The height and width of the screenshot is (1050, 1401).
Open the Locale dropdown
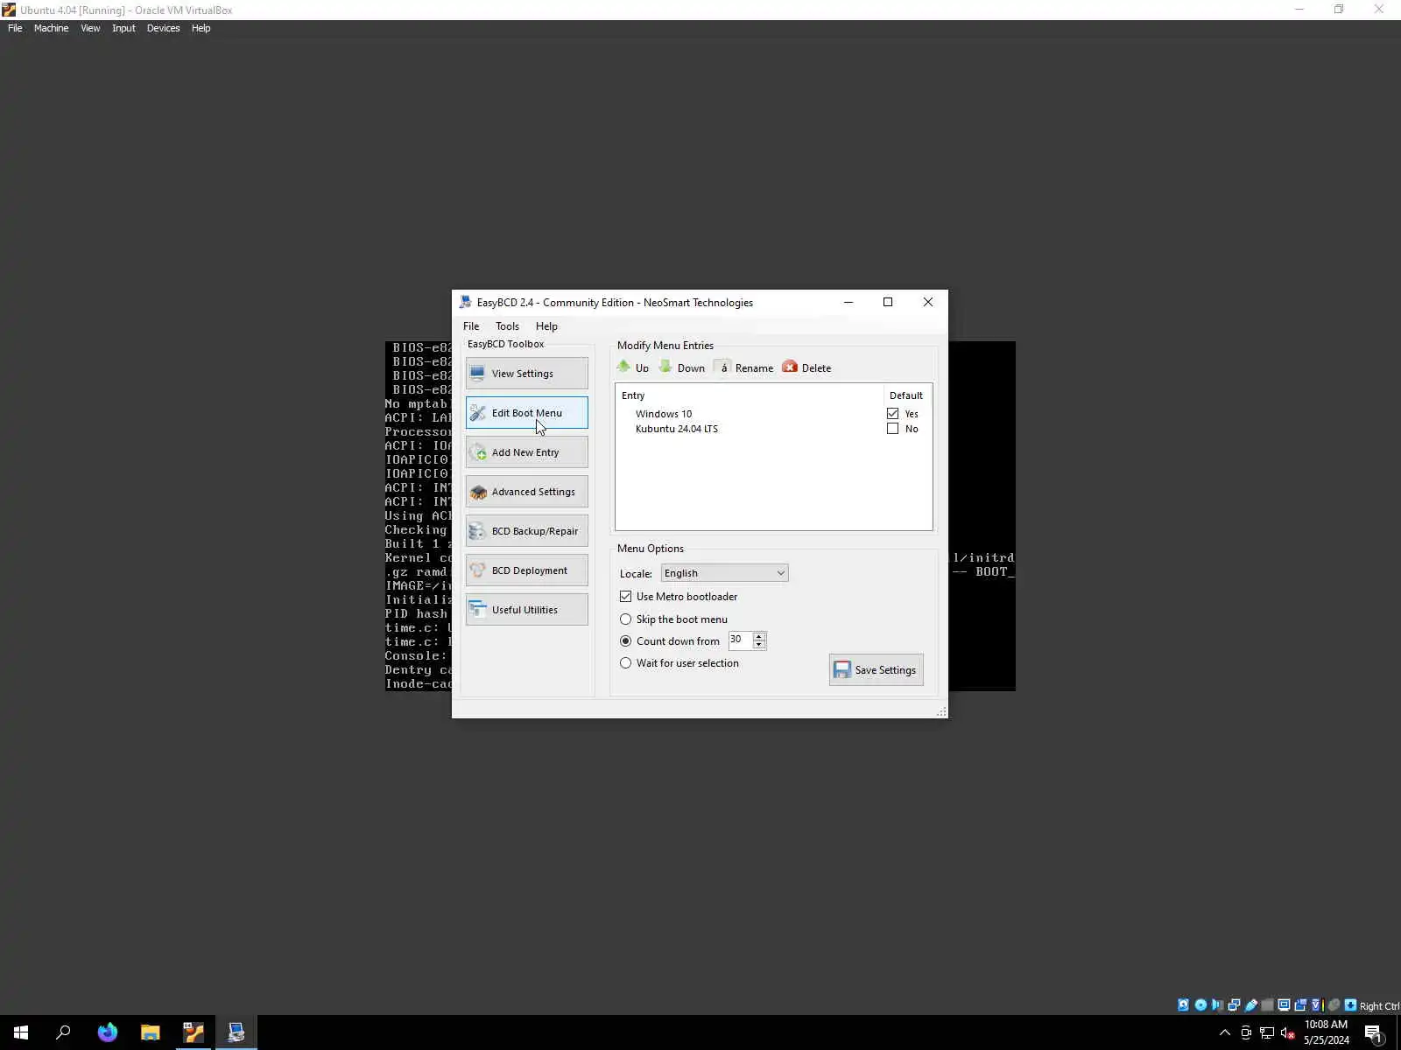click(x=724, y=573)
